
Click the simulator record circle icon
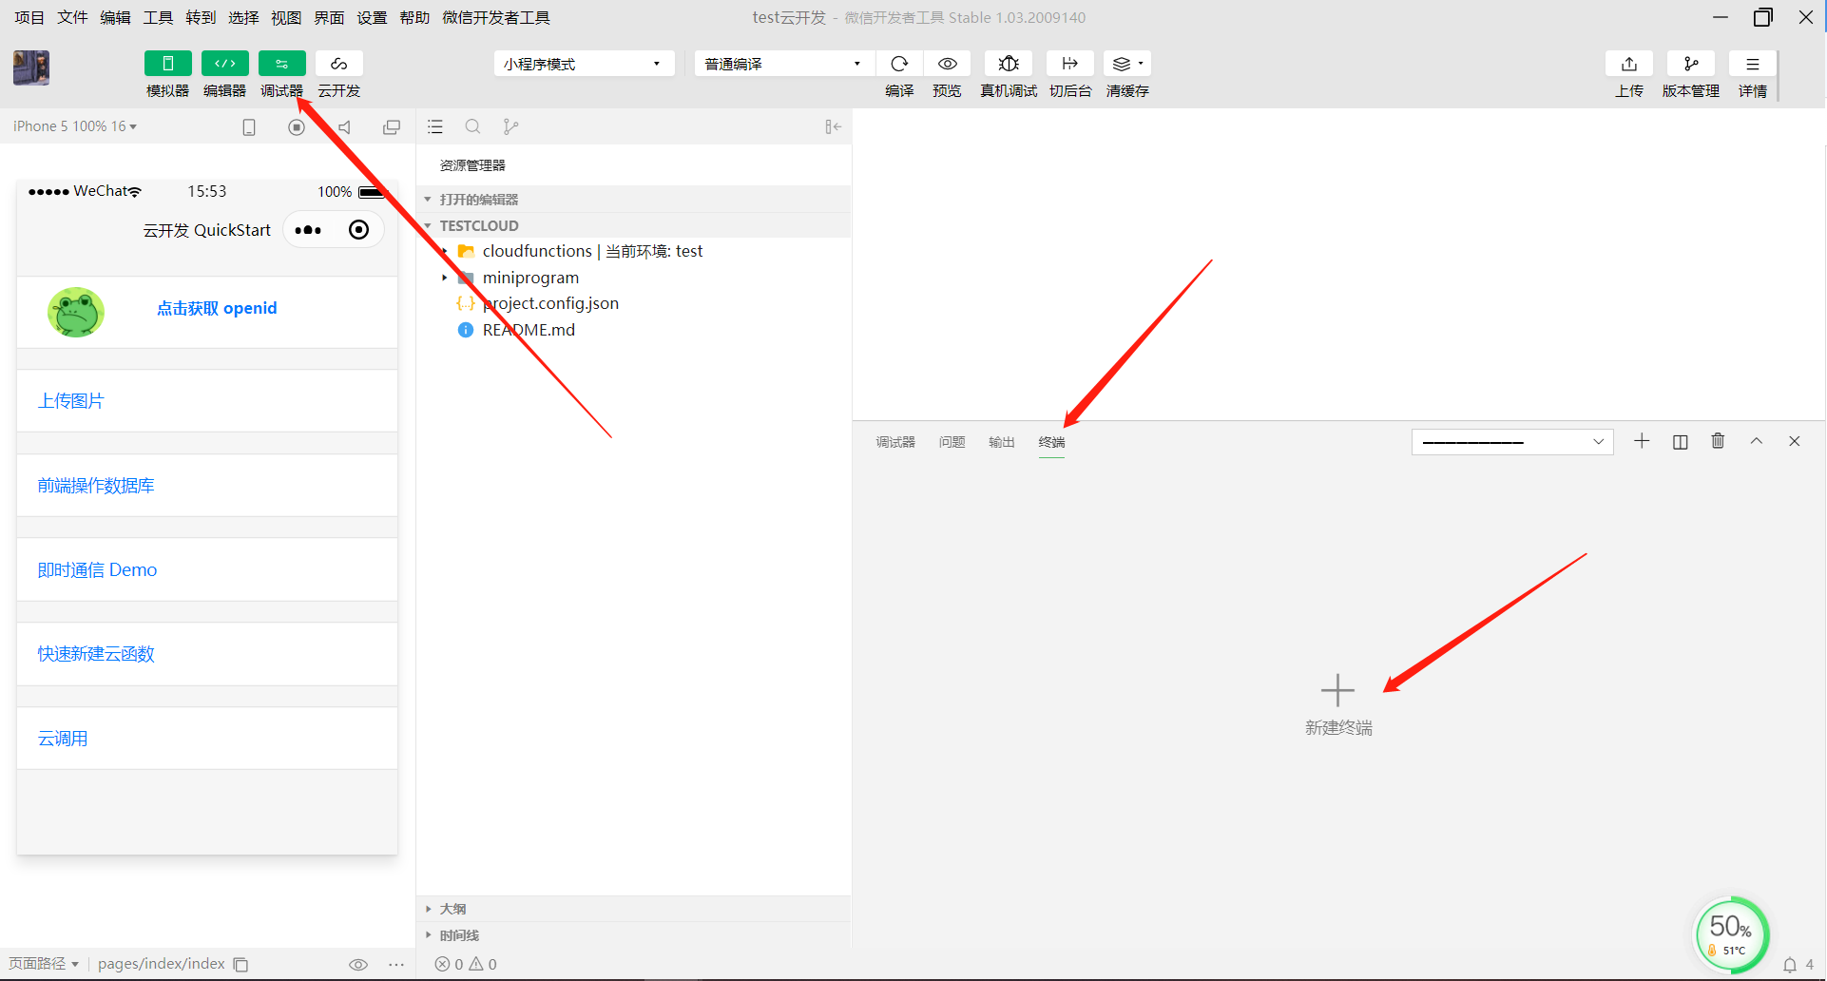point(297,127)
